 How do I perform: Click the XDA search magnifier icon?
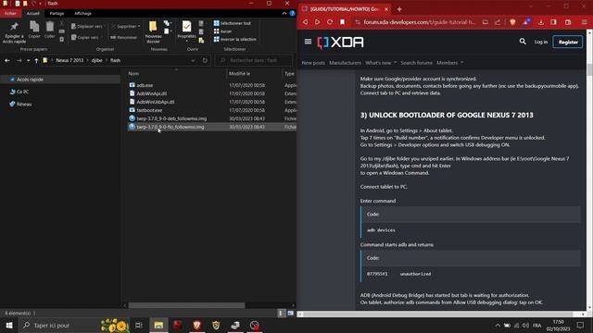point(523,42)
